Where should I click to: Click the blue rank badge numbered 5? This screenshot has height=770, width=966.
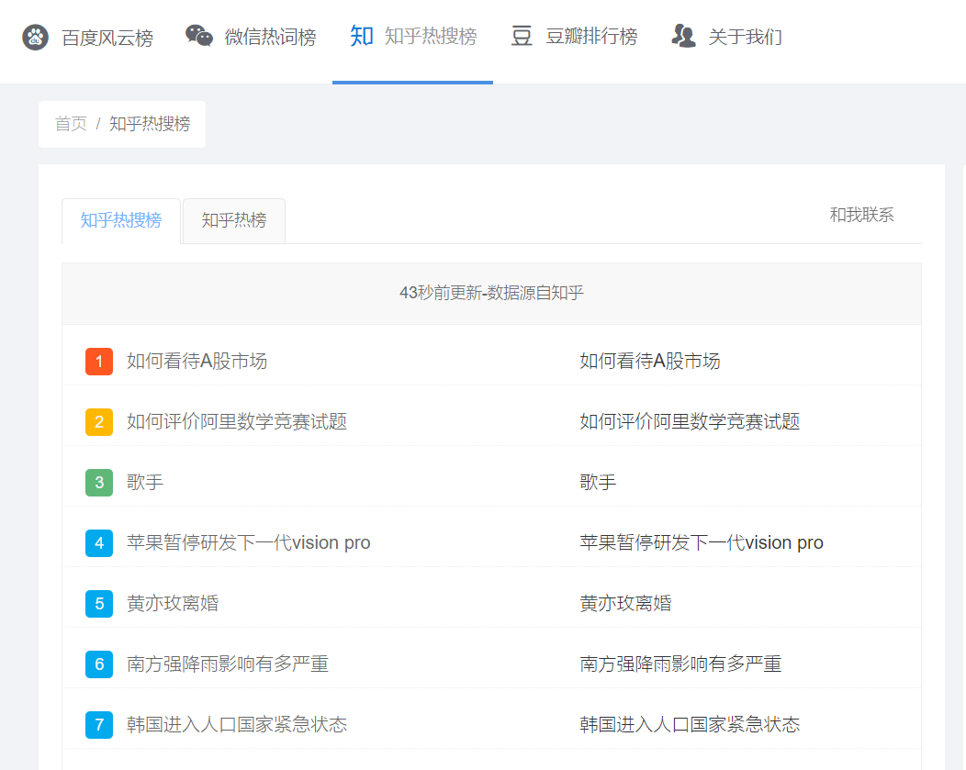(x=98, y=604)
